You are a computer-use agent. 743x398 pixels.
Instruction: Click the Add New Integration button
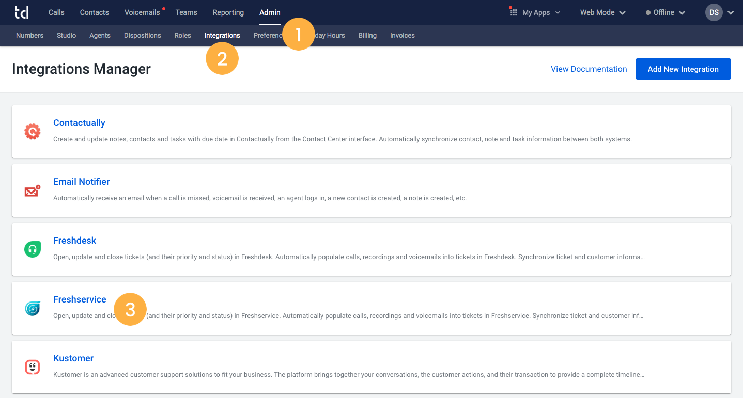click(x=683, y=69)
